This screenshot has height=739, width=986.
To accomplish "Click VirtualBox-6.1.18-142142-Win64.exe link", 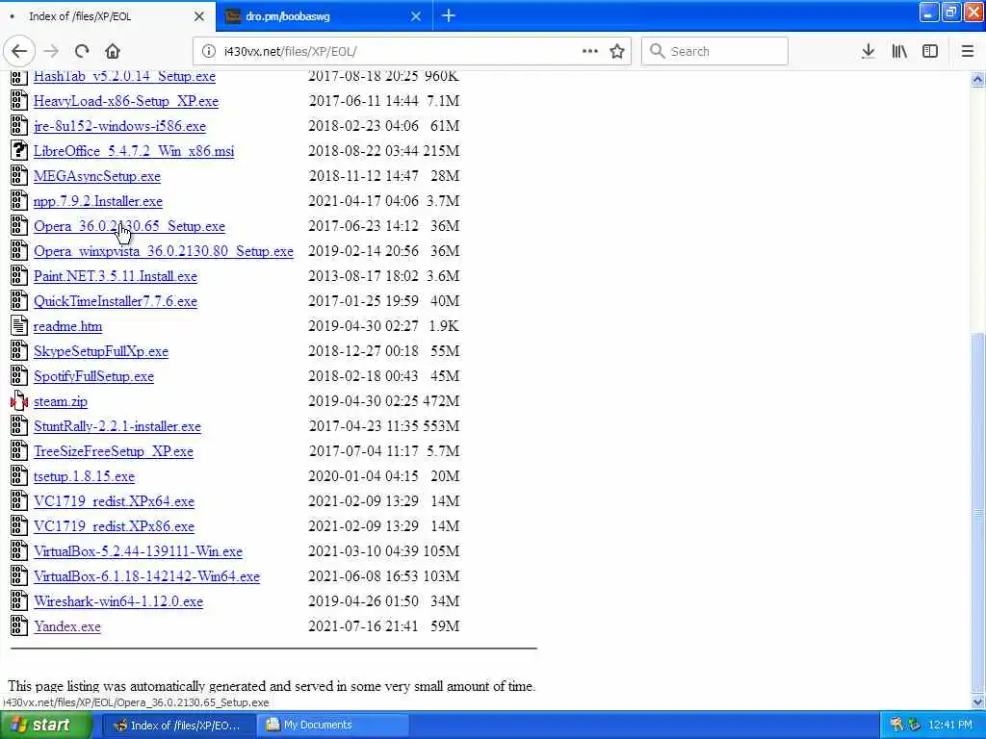I will [146, 576].
